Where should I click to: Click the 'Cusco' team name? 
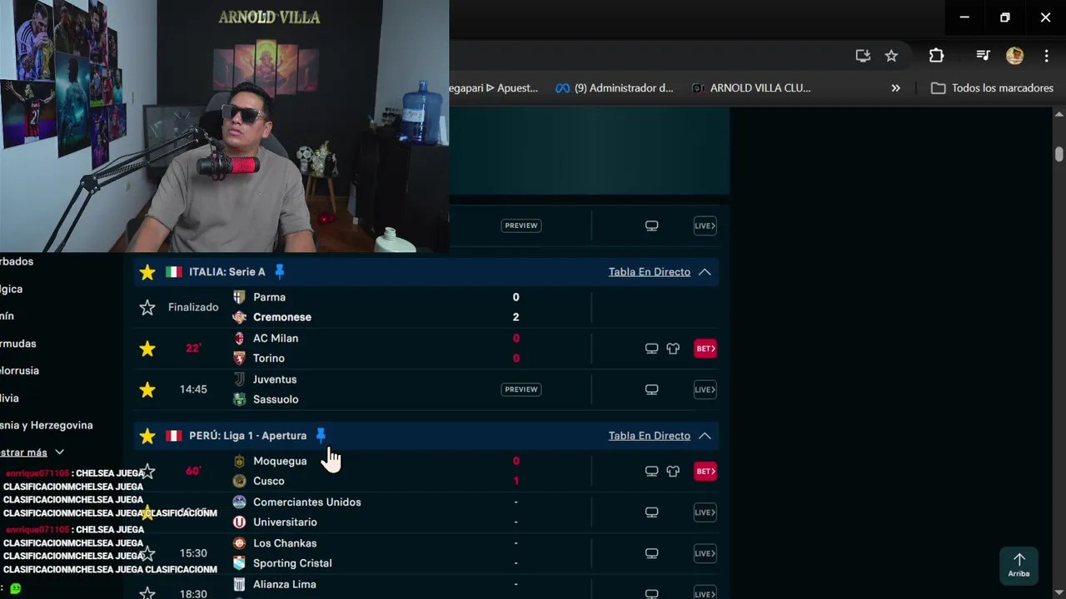pos(269,481)
